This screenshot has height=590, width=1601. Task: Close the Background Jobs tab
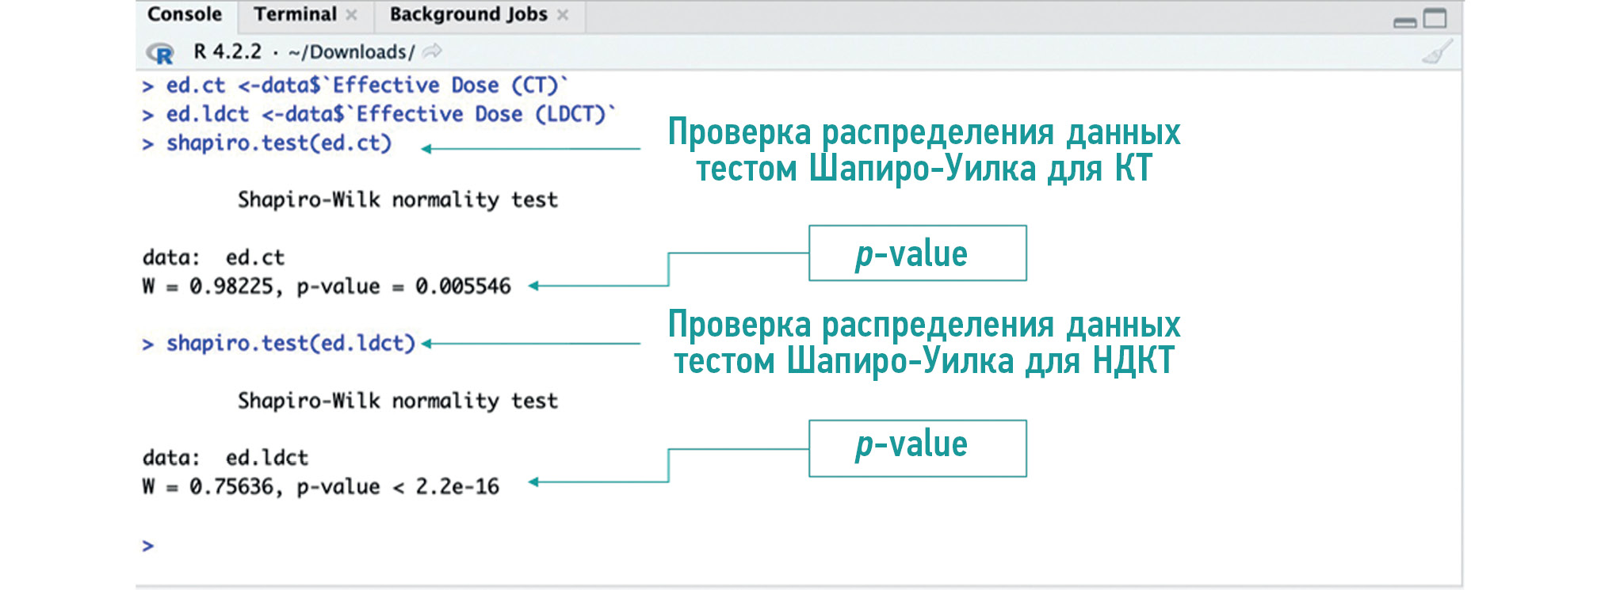tap(563, 15)
